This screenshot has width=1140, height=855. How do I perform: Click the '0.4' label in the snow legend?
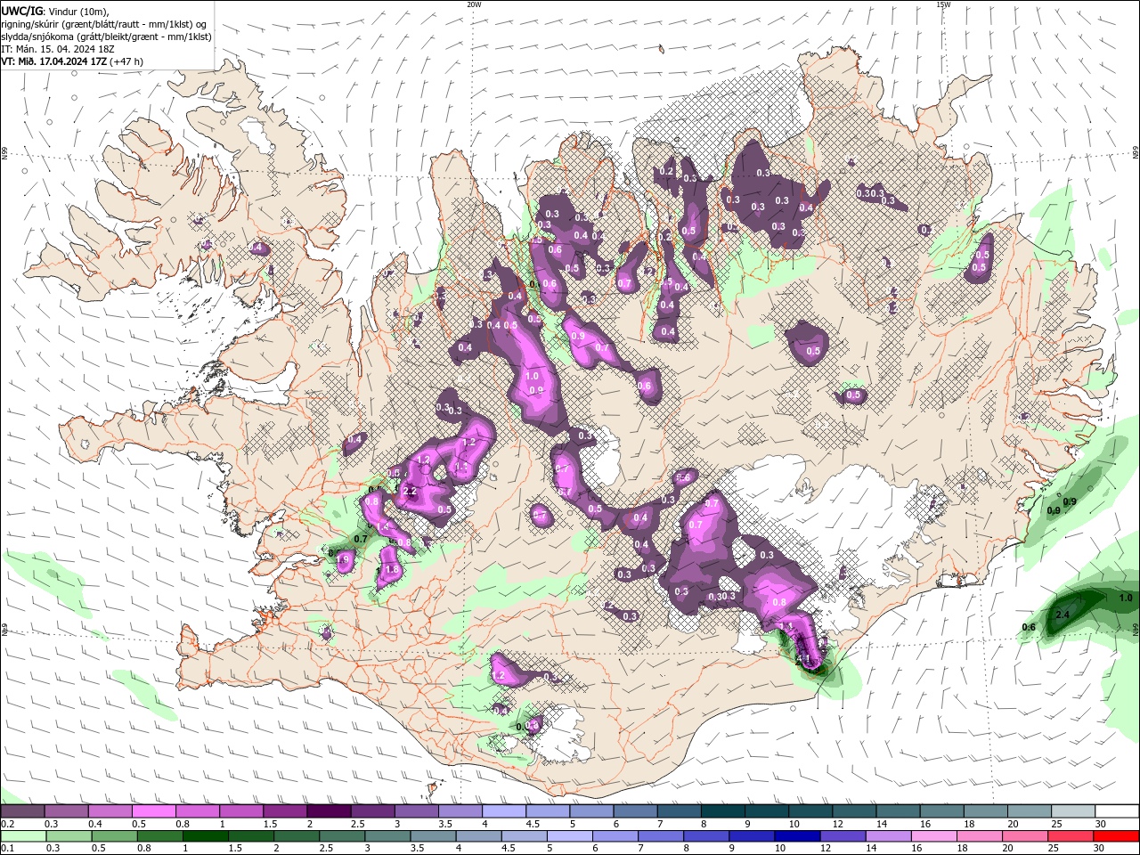click(x=95, y=824)
